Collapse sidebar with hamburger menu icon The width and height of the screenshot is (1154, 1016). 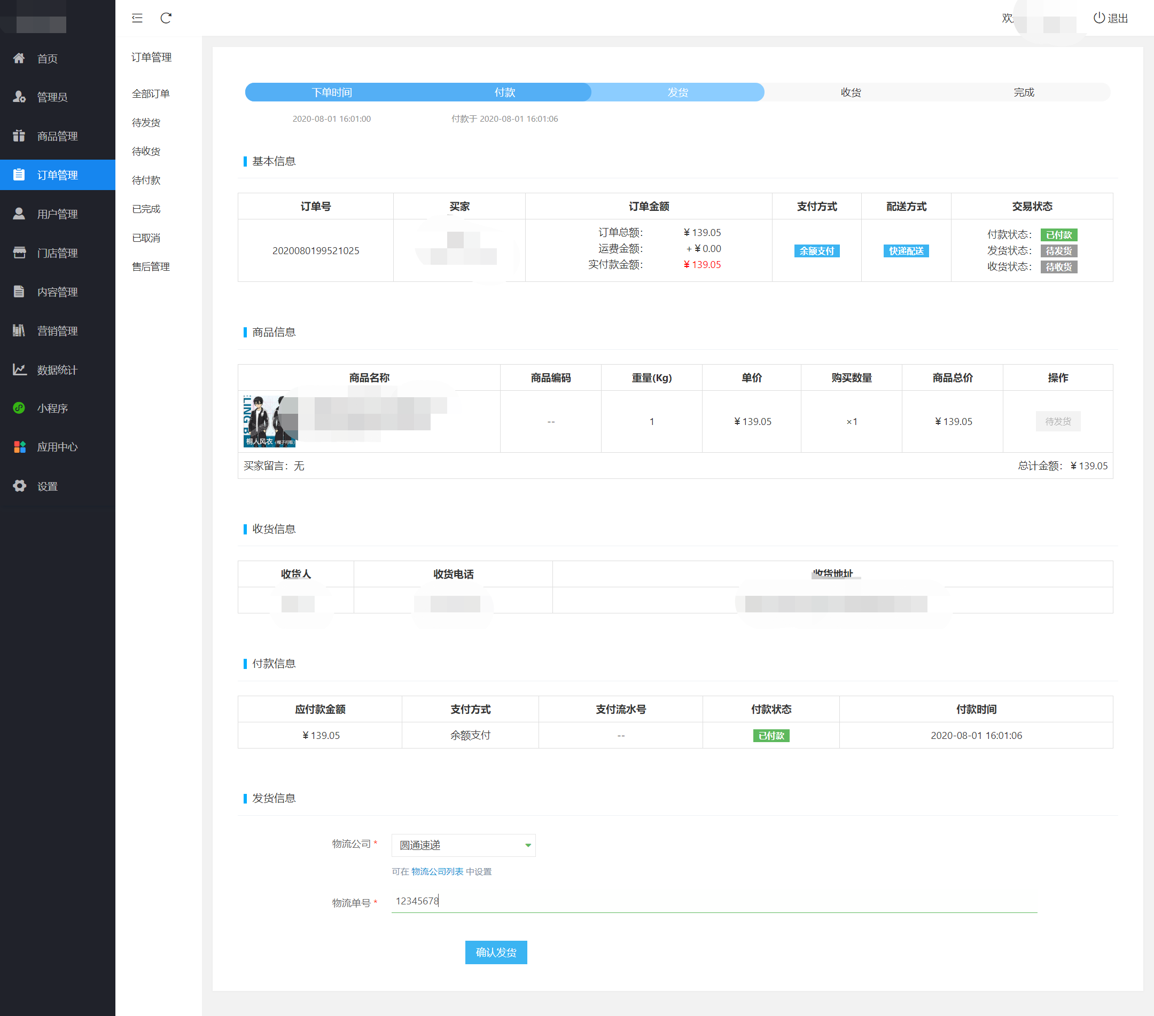pyautogui.click(x=137, y=18)
